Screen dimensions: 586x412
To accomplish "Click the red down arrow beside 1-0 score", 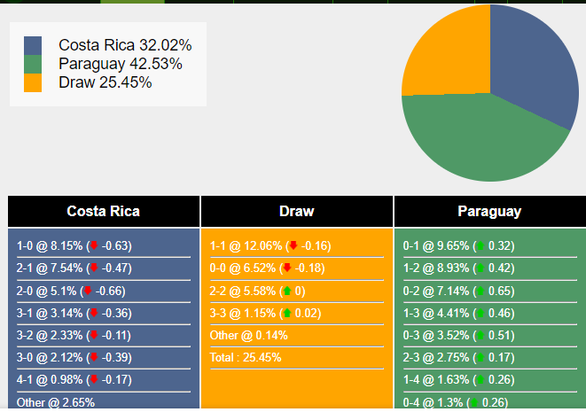I will click(94, 245).
